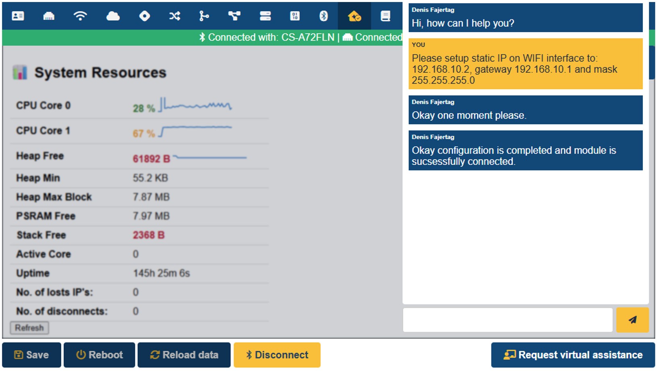Open the network diagram tab
Viewport: 657px width, 371px height.
234,16
